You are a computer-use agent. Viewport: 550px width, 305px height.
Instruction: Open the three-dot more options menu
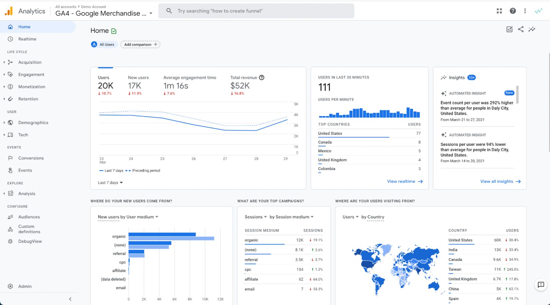[x=525, y=11]
